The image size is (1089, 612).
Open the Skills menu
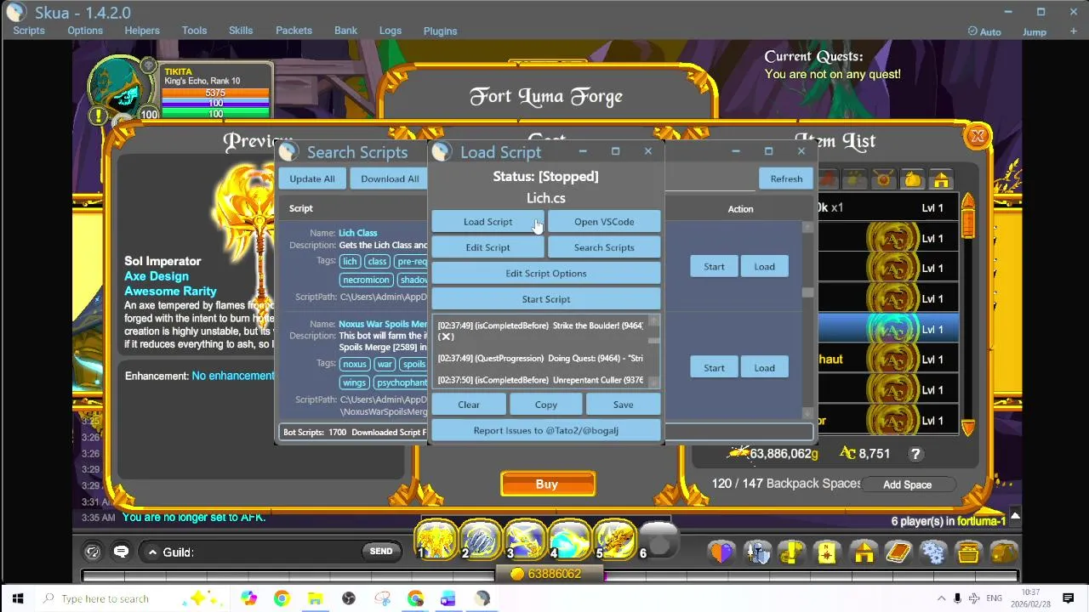coord(241,31)
